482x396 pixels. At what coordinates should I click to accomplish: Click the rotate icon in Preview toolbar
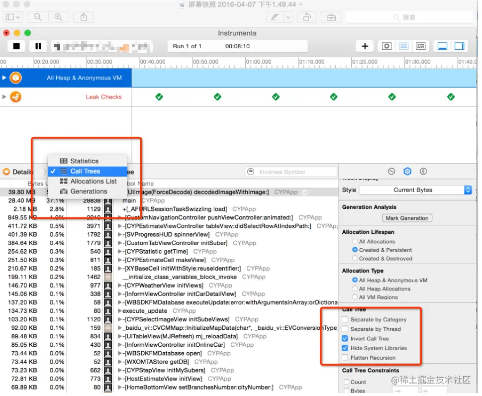click(307, 17)
